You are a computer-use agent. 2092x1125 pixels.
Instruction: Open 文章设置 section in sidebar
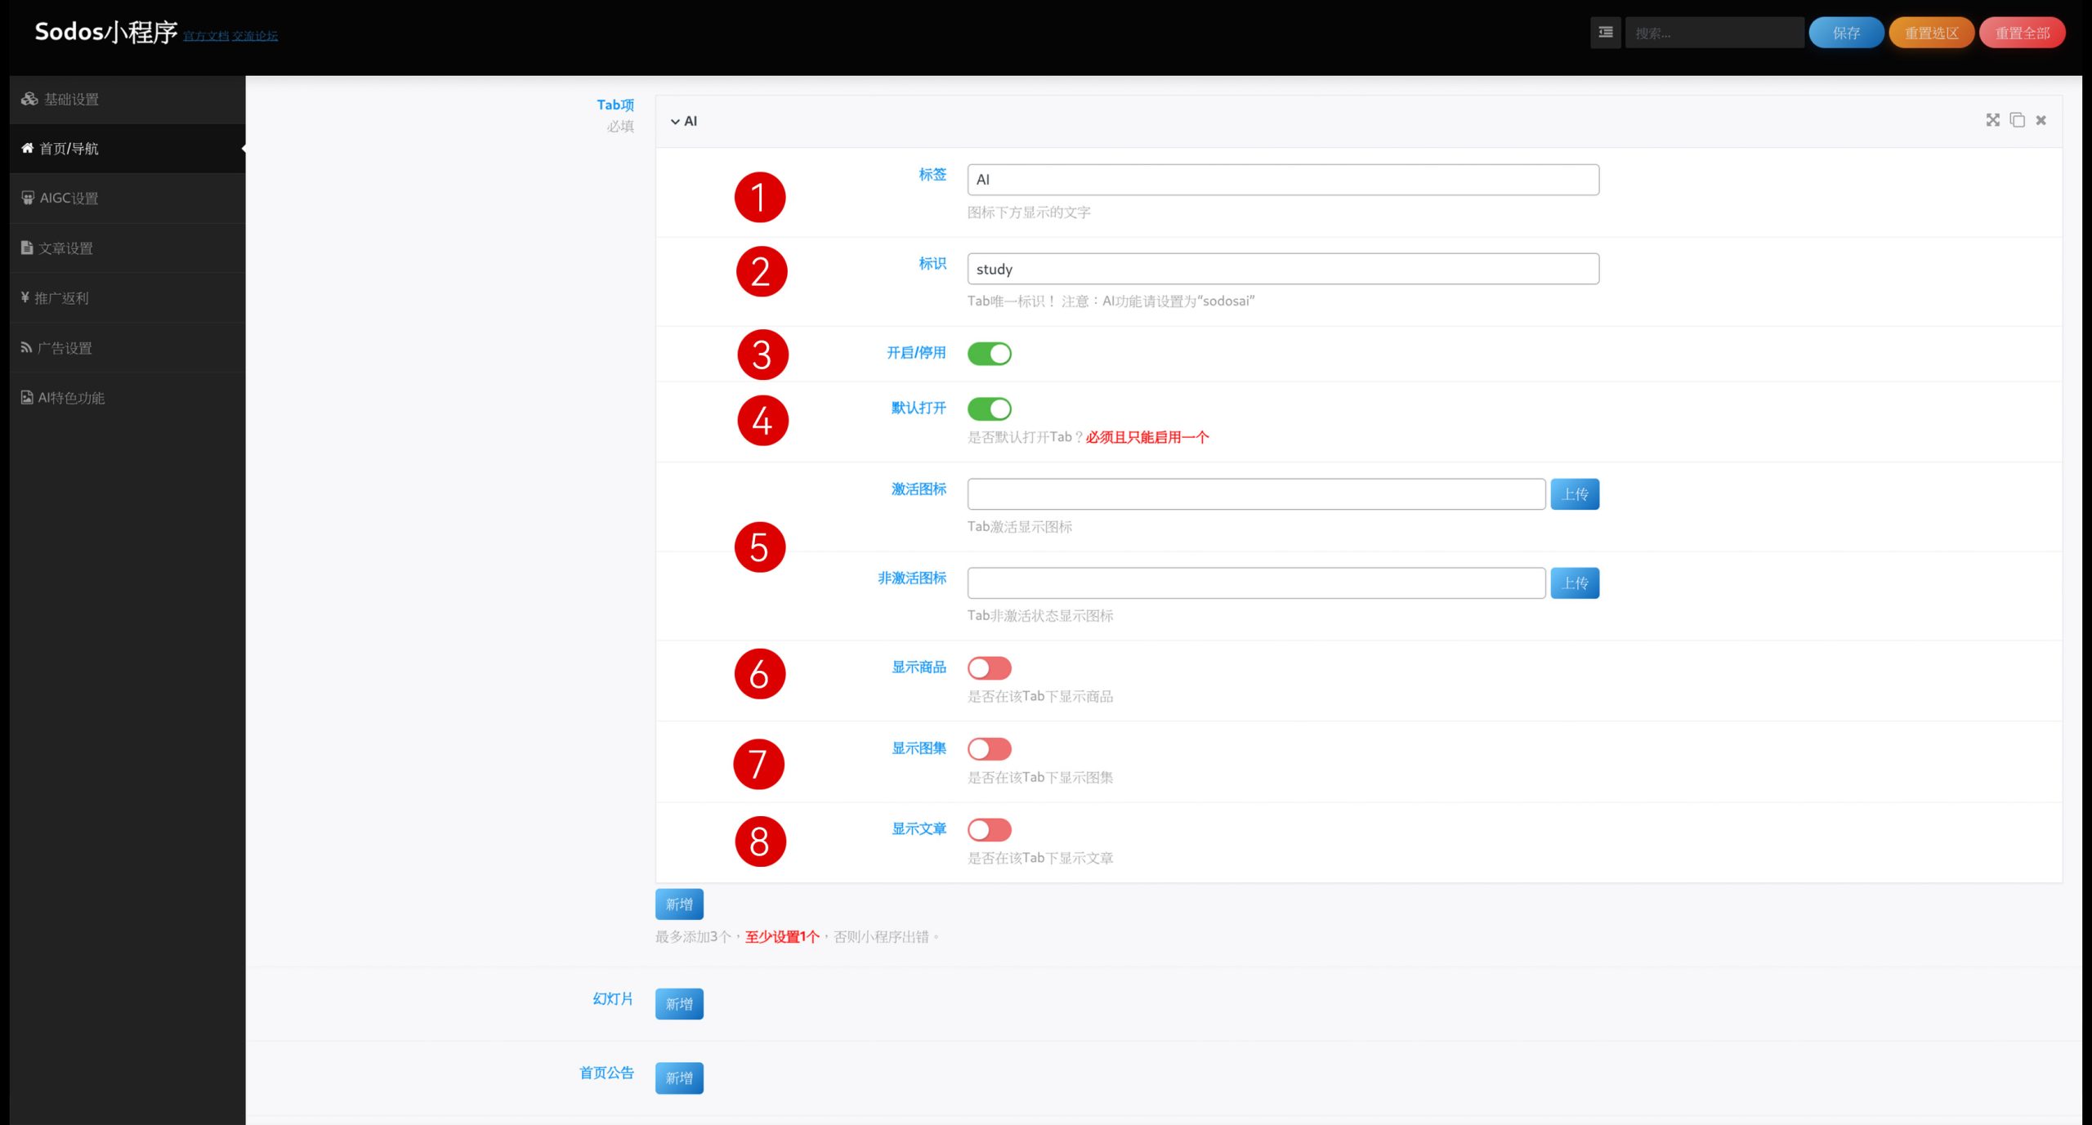65,248
